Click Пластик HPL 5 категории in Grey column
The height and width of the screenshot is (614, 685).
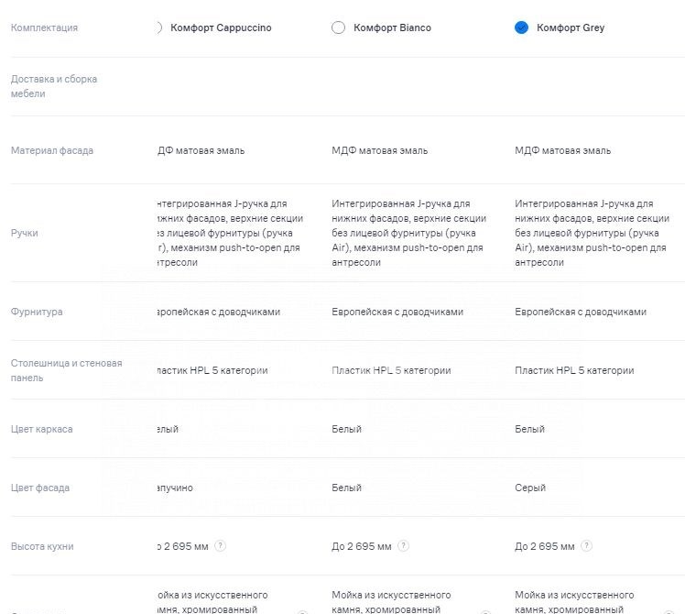point(574,370)
